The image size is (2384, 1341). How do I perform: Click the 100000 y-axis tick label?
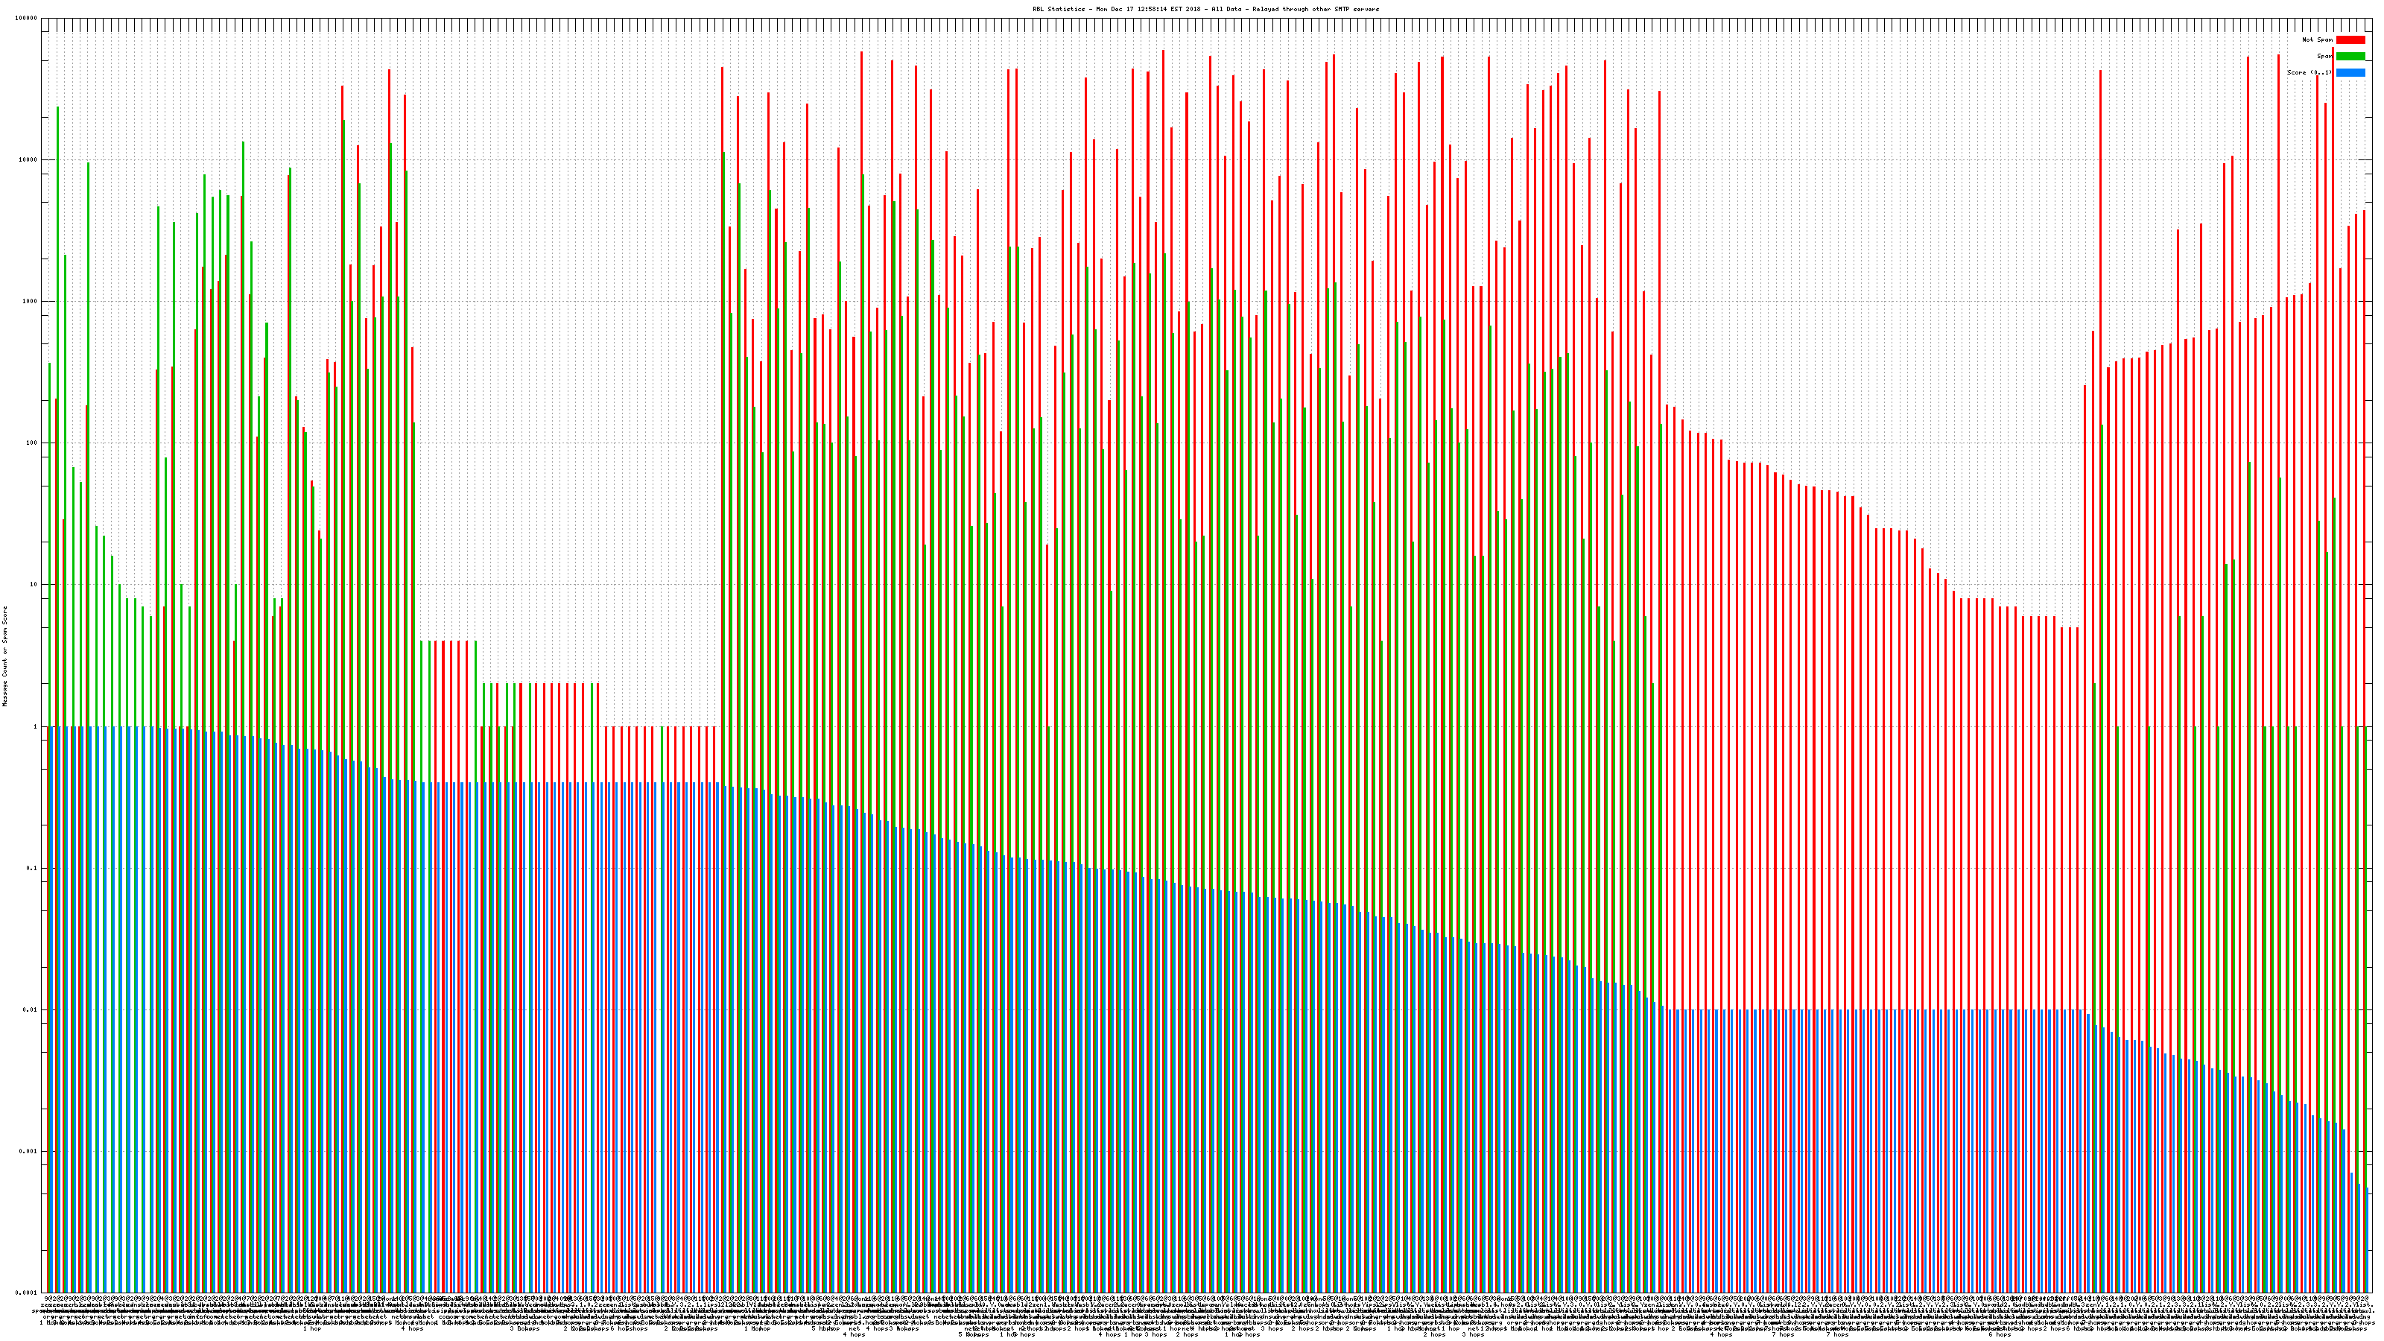pyautogui.click(x=27, y=19)
